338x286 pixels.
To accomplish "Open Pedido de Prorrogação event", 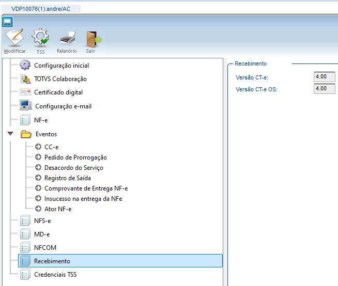I will coord(75,157).
